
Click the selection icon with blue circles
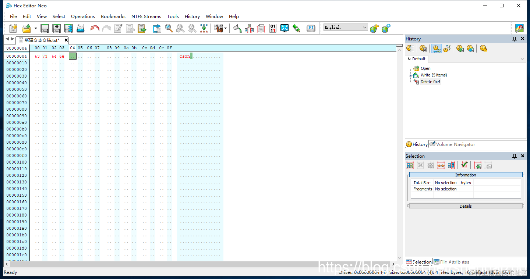coord(452,165)
